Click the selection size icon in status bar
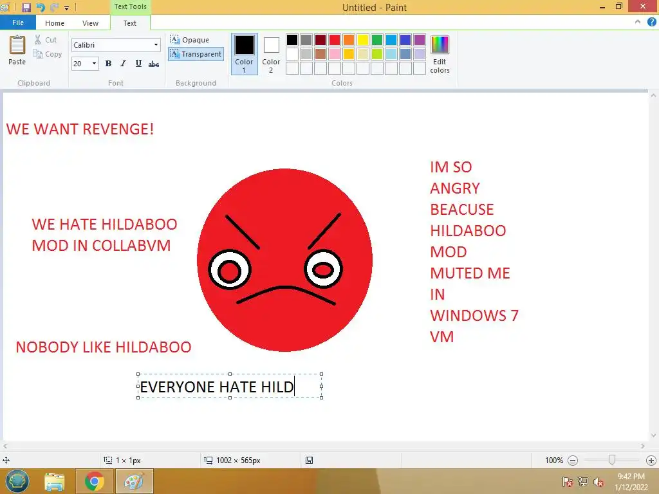The image size is (659, 494). coord(108,461)
